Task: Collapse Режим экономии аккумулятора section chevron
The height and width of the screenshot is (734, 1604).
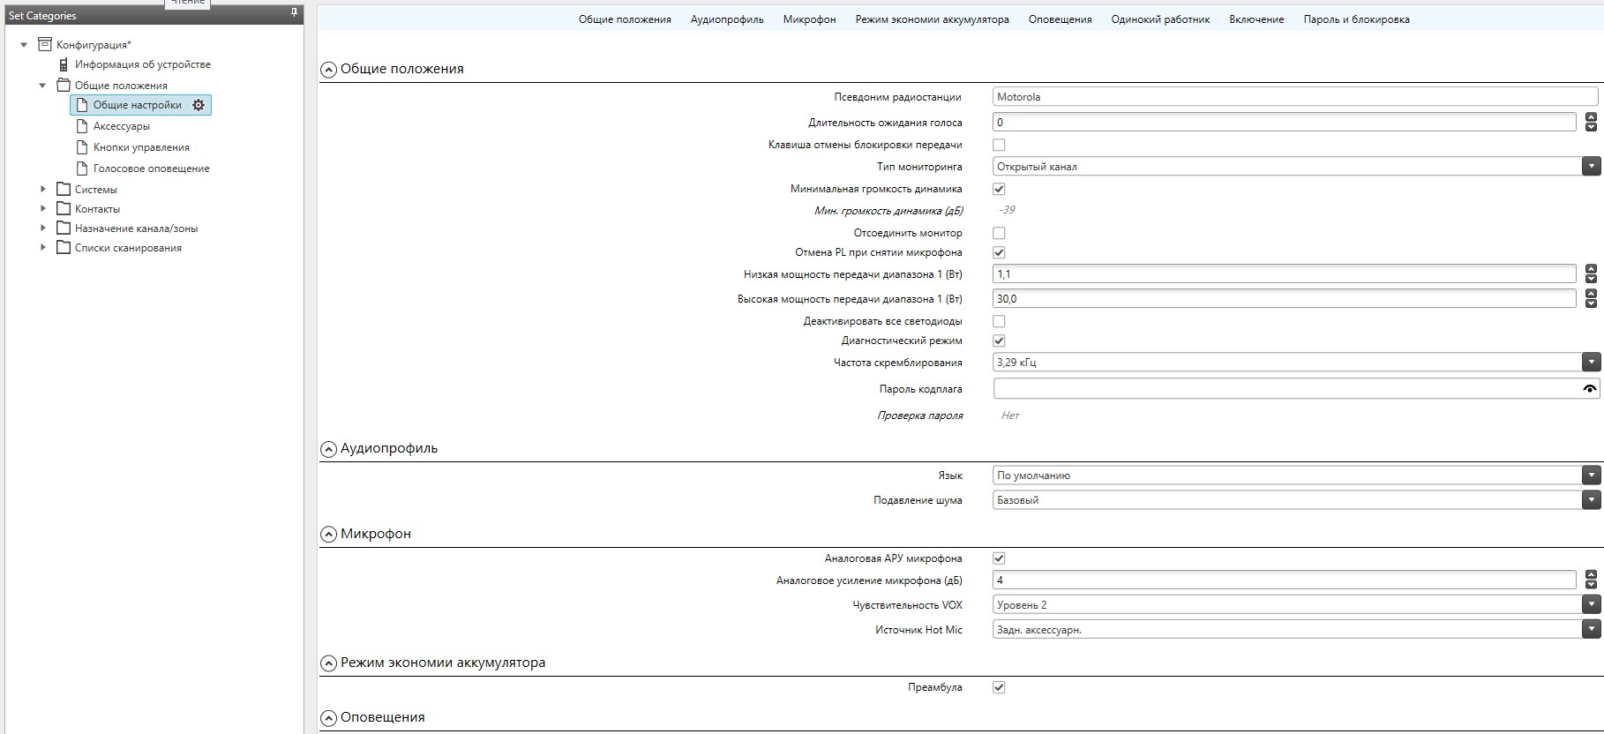Action: pos(328,663)
